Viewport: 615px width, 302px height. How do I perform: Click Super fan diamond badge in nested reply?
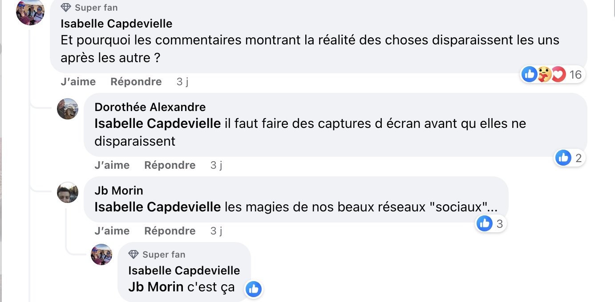(134, 254)
